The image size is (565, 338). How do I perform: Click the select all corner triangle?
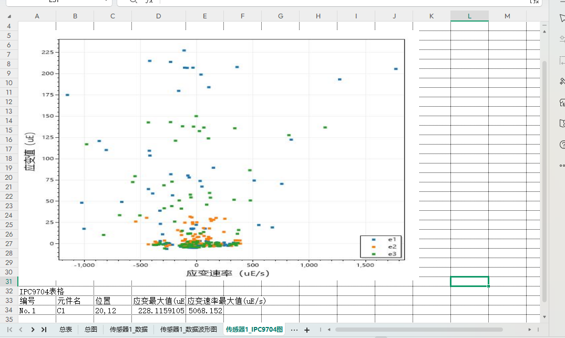(9, 16)
